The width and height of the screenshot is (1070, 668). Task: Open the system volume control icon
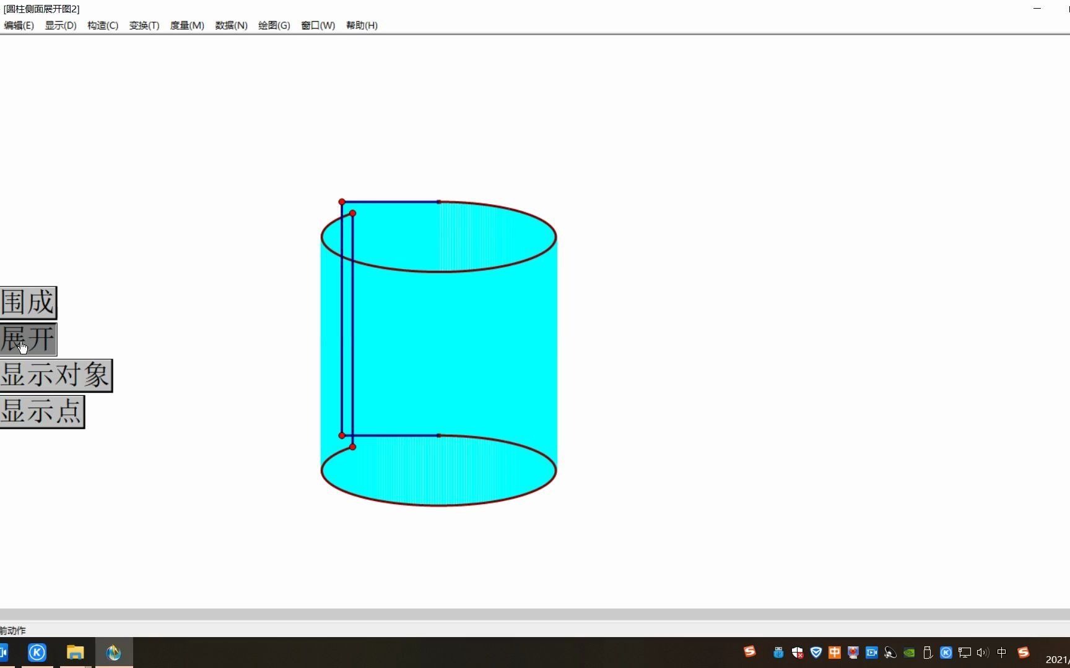[x=983, y=653]
